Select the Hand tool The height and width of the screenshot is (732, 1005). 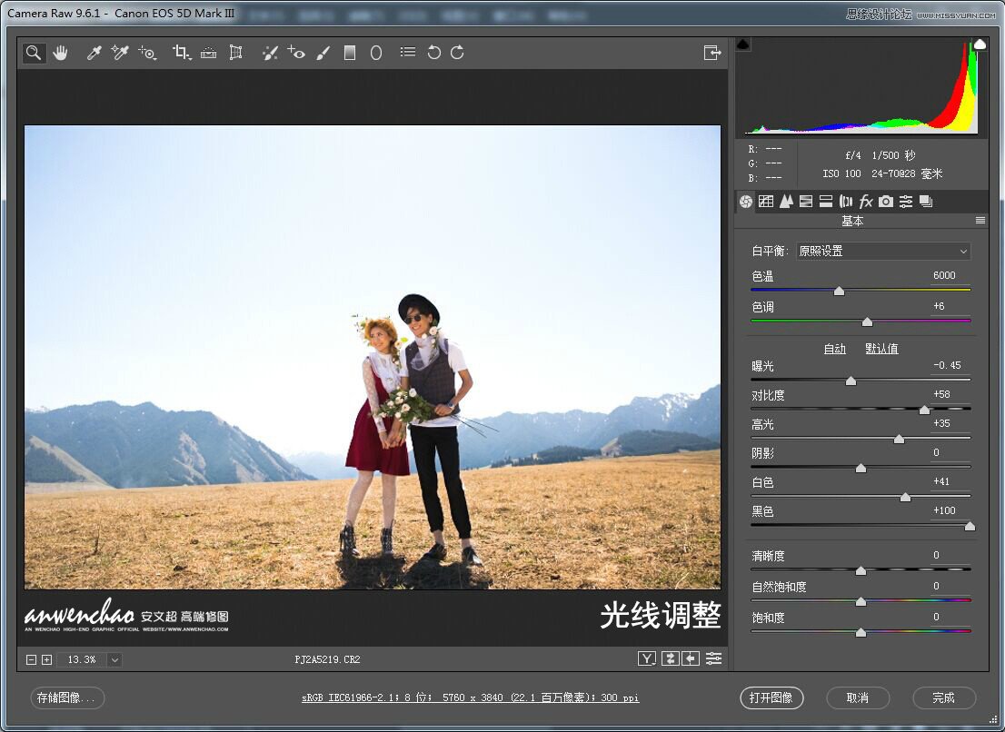[60, 53]
